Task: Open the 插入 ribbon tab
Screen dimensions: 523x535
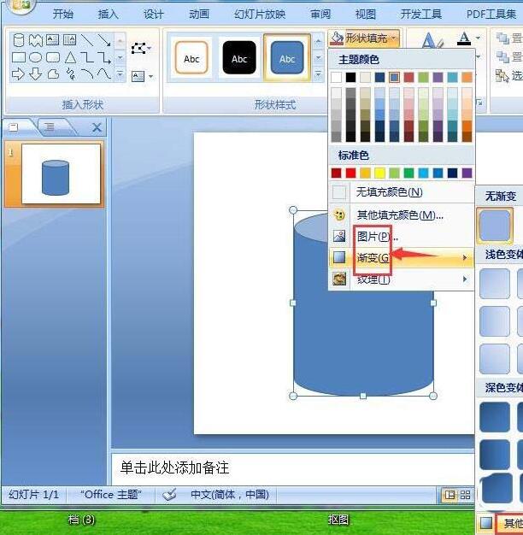Action: (109, 14)
